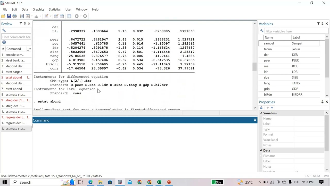Click the Properties previous-variable arrow icon
330x186 pixels.
click(267, 108)
